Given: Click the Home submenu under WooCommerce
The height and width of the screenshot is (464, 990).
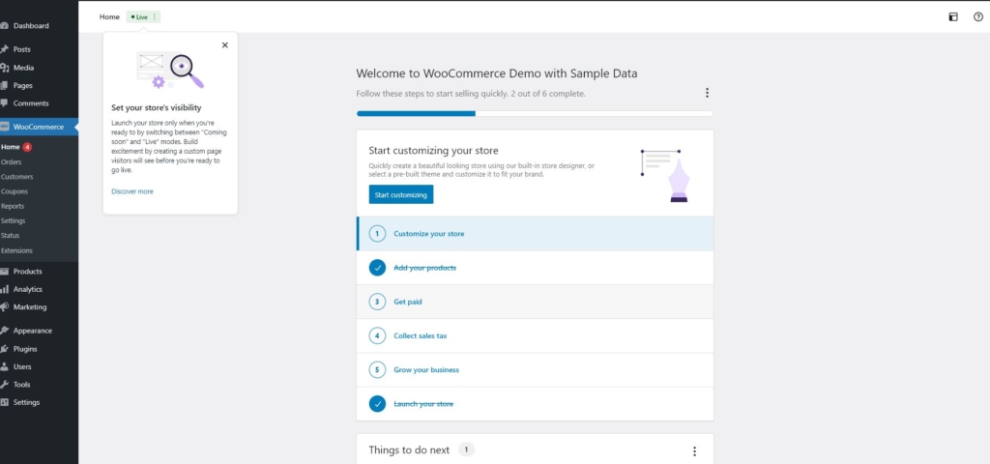Looking at the screenshot, I should tap(11, 147).
